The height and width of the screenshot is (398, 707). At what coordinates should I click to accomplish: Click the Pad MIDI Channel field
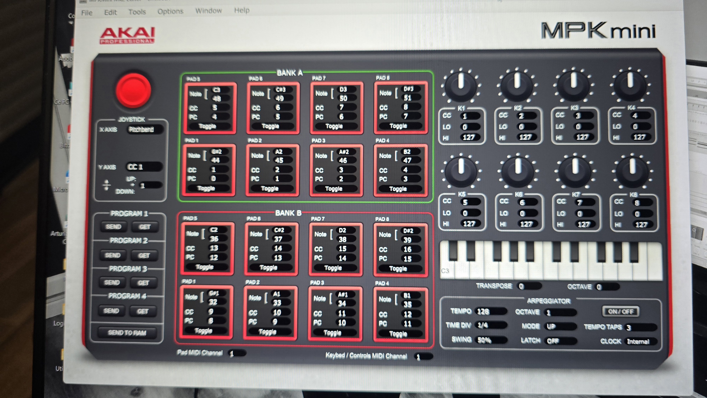click(237, 353)
